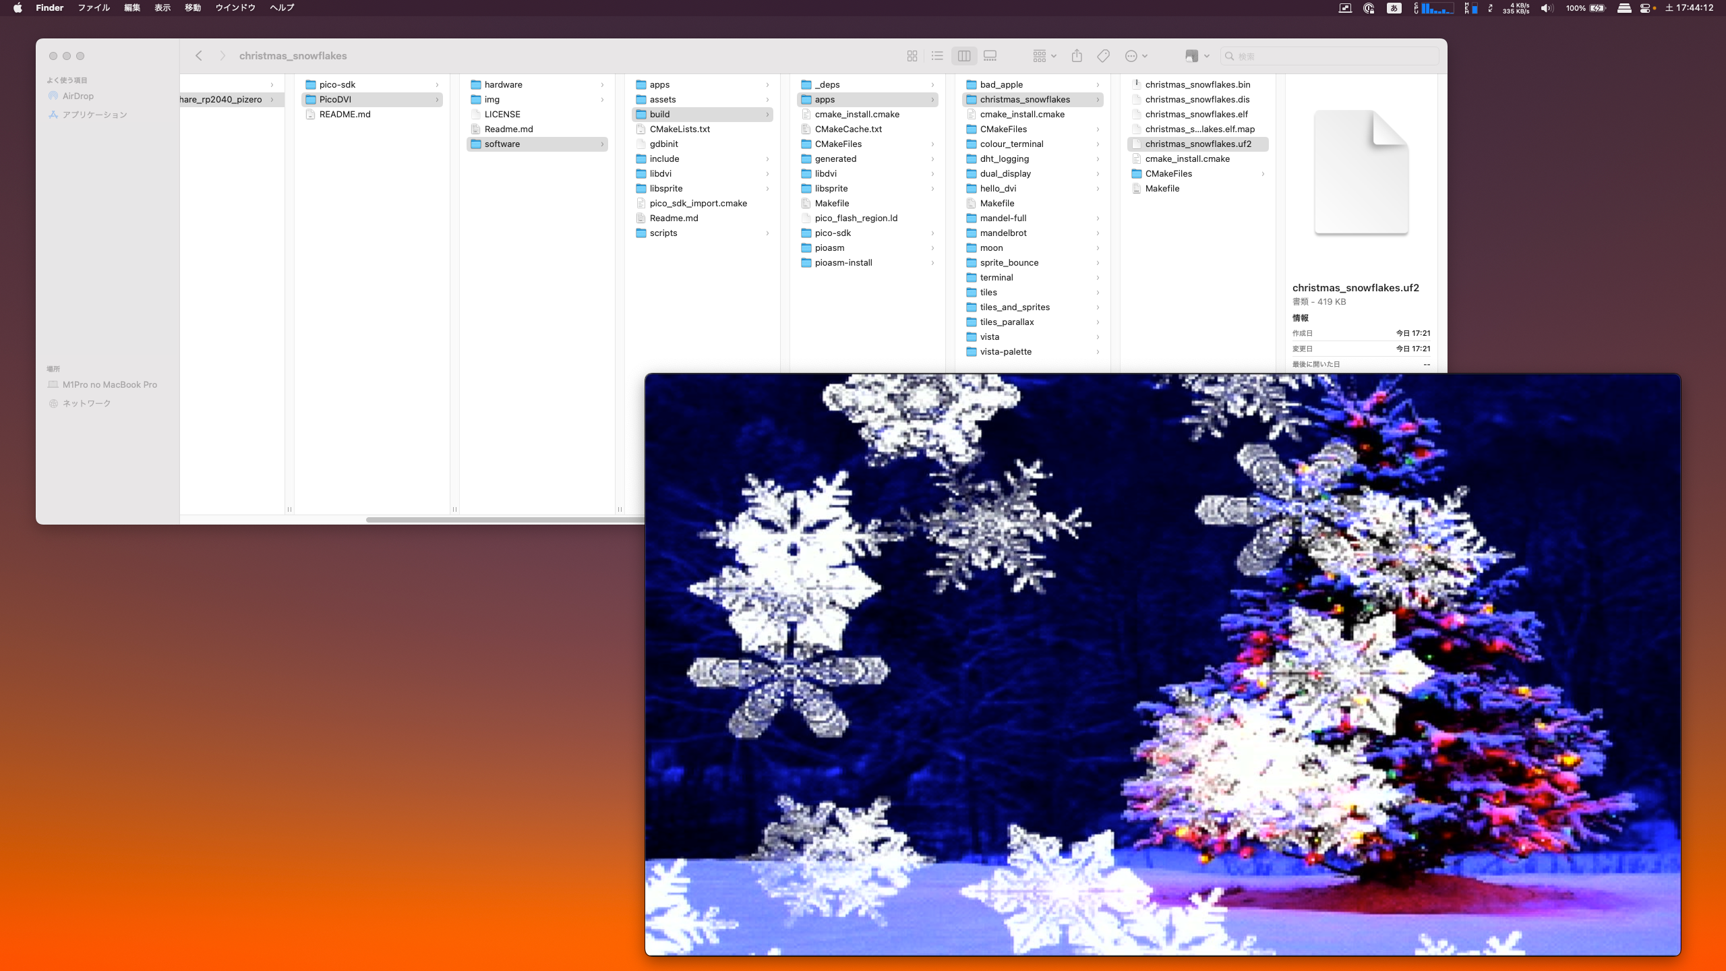Click AirDrop in the sidebar

78,96
